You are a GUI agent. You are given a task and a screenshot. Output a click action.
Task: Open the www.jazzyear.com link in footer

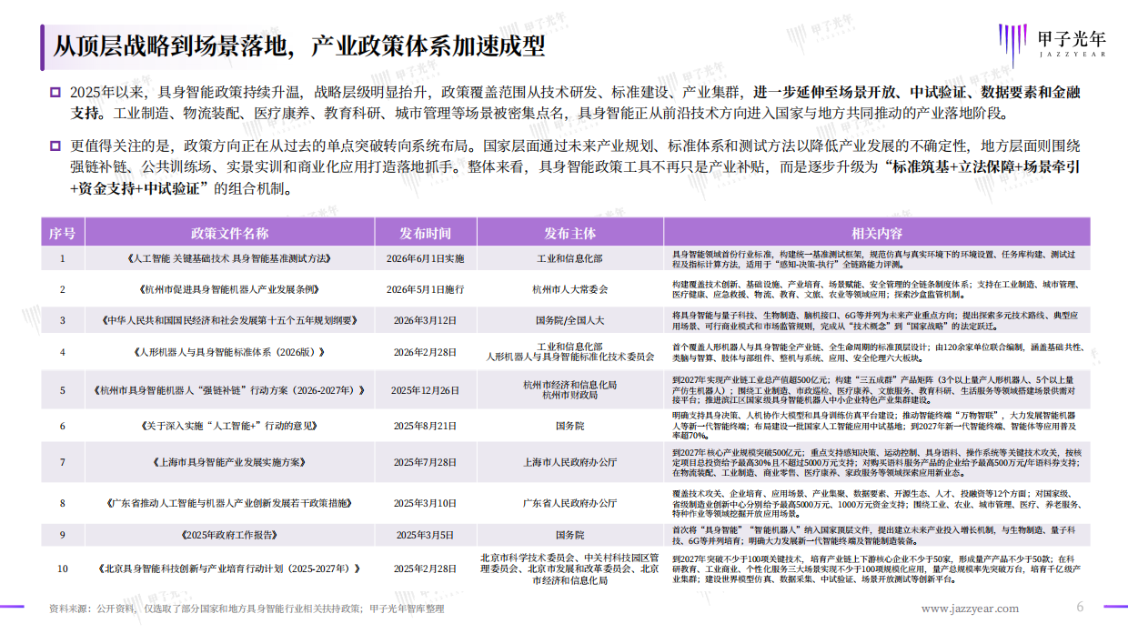[970, 609]
